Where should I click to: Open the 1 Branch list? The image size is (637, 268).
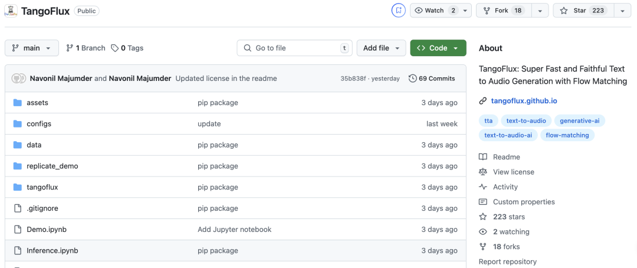click(x=86, y=48)
